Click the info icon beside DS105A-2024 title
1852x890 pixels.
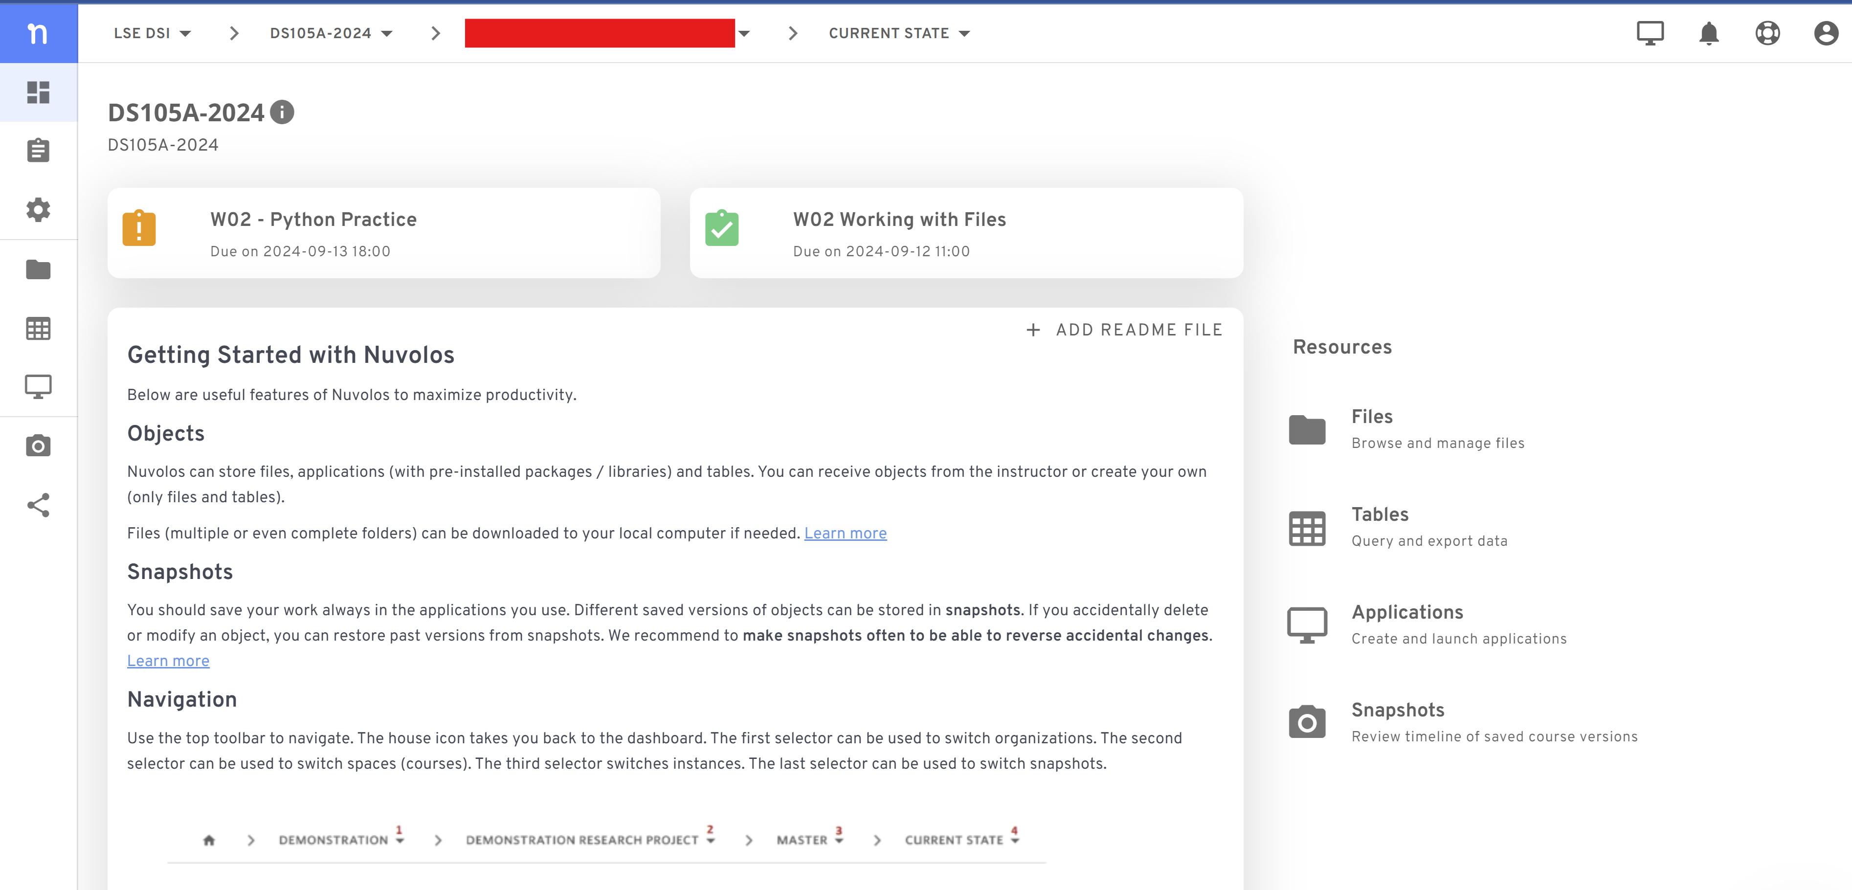[x=282, y=112]
